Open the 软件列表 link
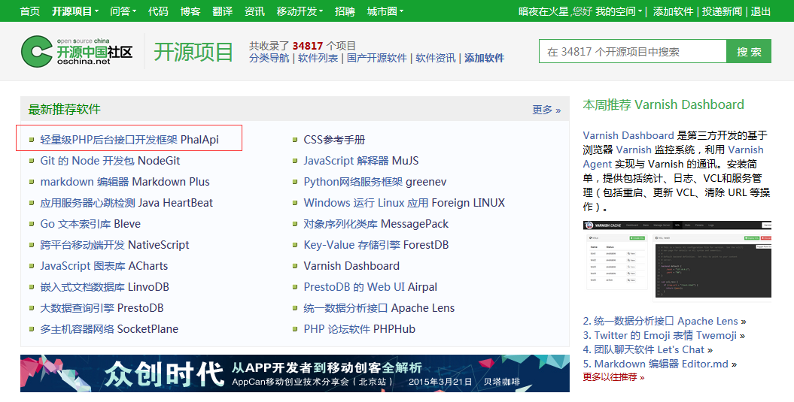 318,58
